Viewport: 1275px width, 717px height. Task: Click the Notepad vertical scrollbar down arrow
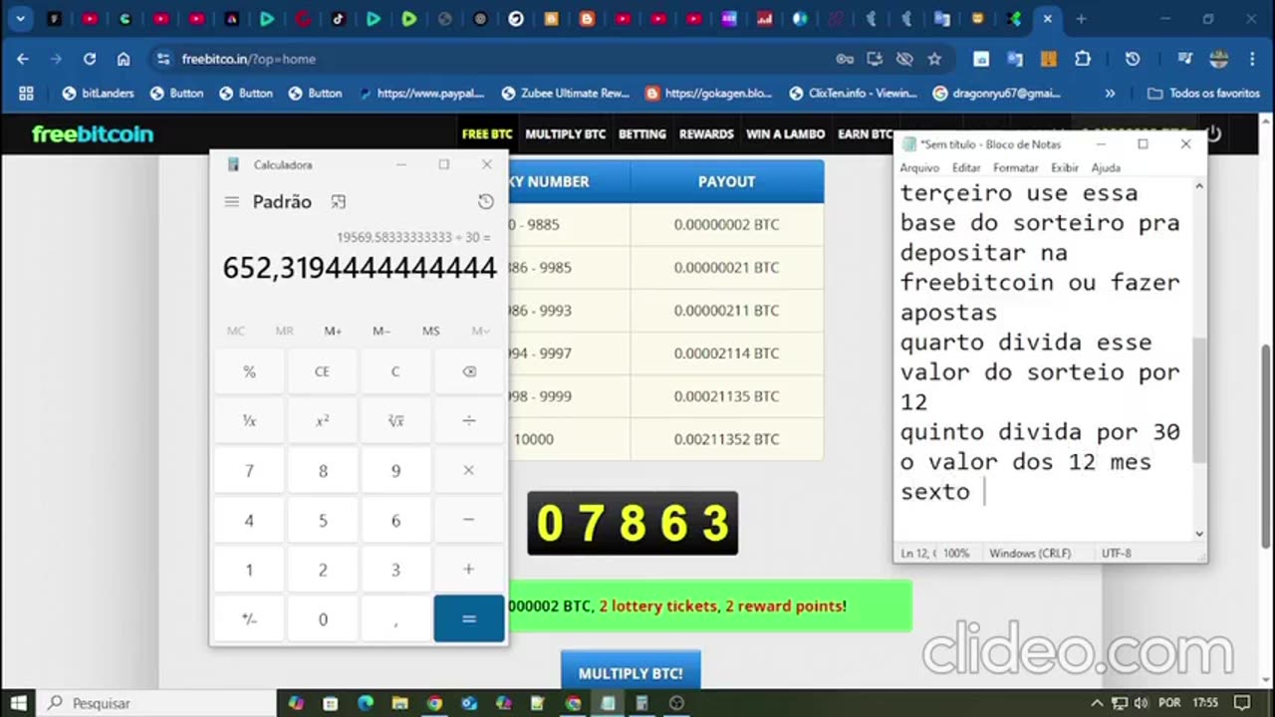[x=1199, y=534]
